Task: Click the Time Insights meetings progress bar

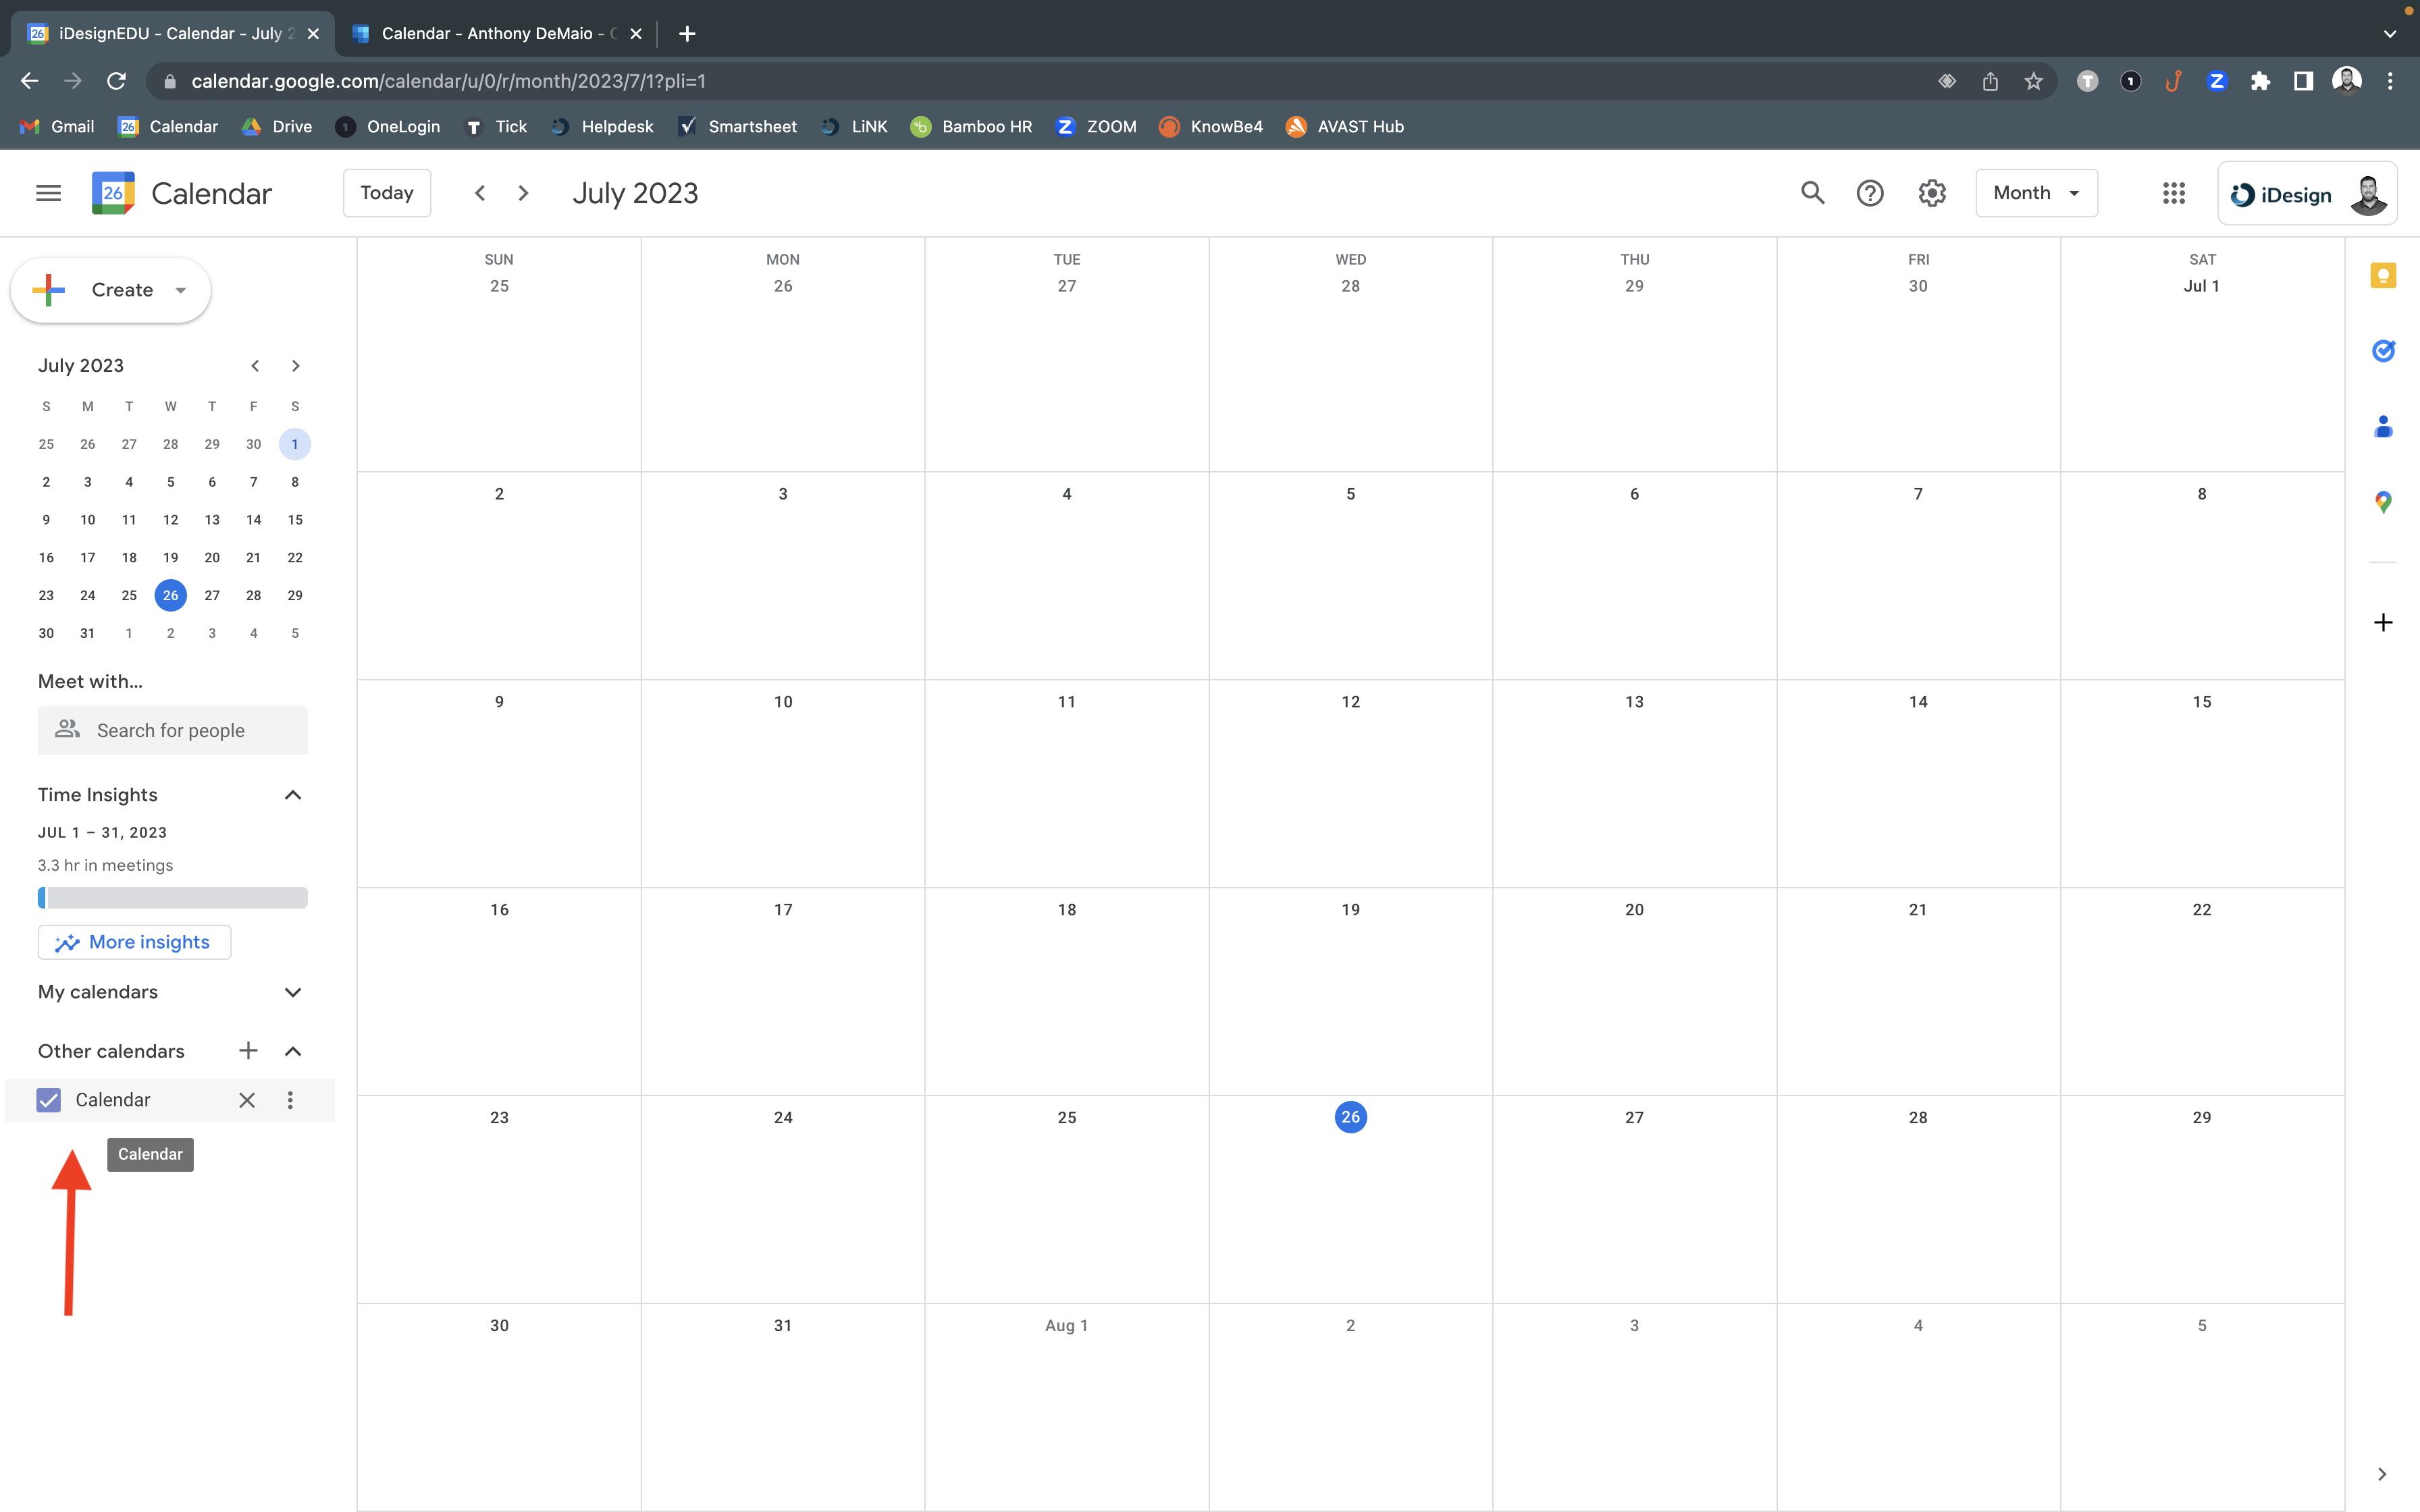Action: point(172,898)
